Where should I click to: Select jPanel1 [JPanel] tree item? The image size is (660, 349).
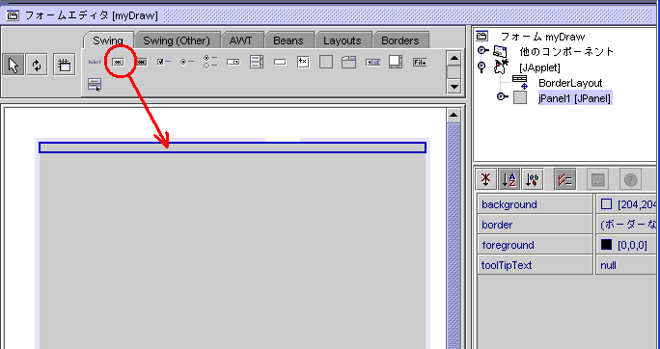tap(574, 98)
